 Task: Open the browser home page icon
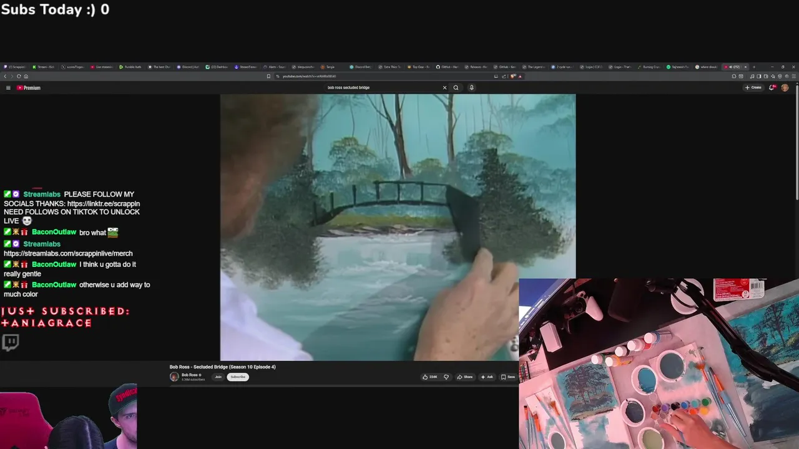[x=26, y=76]
